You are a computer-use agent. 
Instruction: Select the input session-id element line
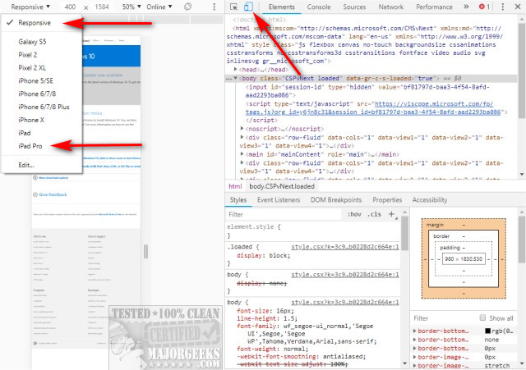tap(367, 91)
